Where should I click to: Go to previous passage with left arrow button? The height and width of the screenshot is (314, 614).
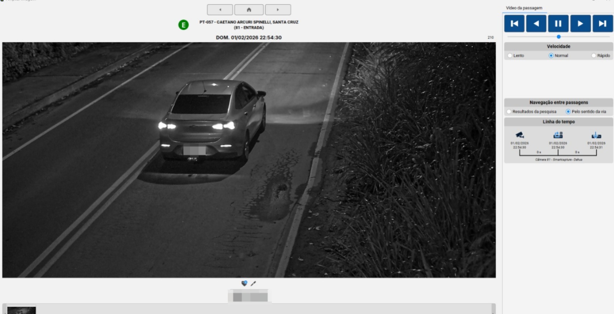[x=220, y=10]
